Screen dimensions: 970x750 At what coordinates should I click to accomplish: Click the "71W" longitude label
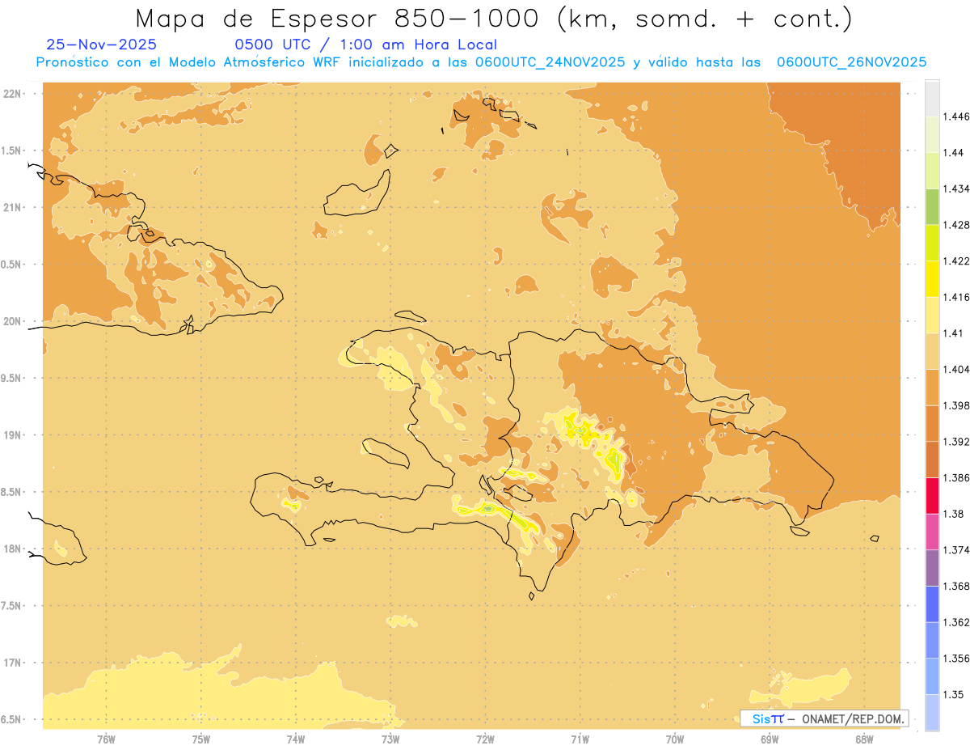(x=580, y=739)
